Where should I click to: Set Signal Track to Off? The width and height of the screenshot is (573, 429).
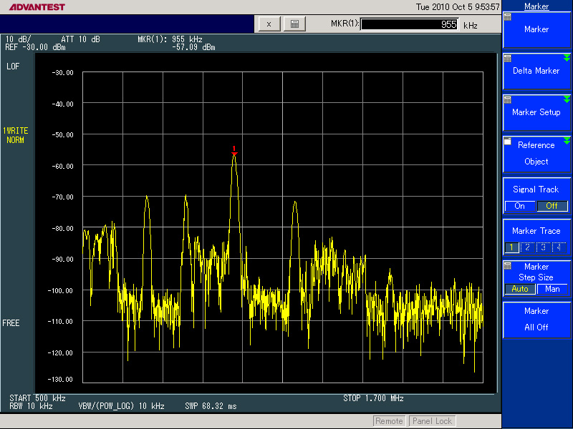click(x=552, y=206)
